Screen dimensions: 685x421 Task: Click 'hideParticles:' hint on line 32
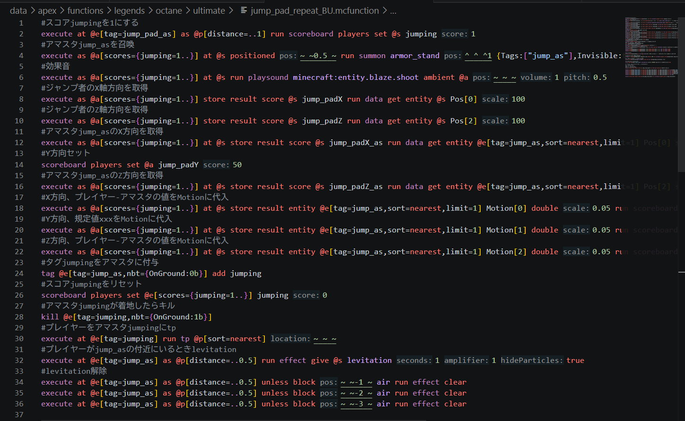point(532,361)
